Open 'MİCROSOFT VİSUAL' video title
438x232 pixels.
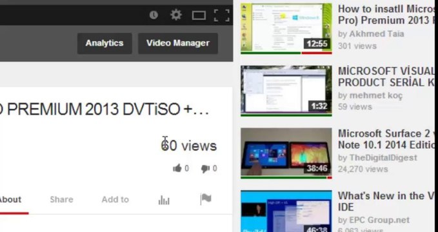pyautogui.click(x=386, y=77)
